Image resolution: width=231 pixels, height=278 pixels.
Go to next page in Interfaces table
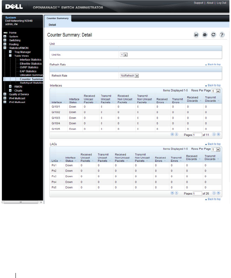coord(214,135)
